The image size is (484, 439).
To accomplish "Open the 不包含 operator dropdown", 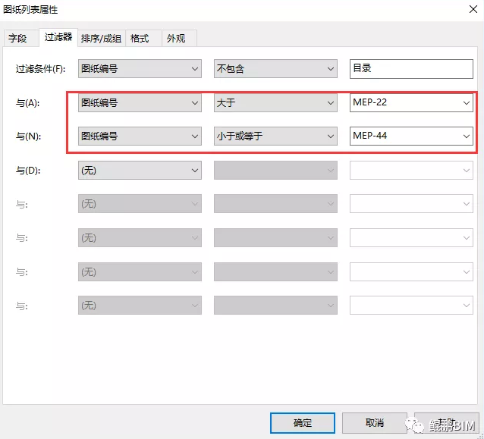I will coord(275,68).
